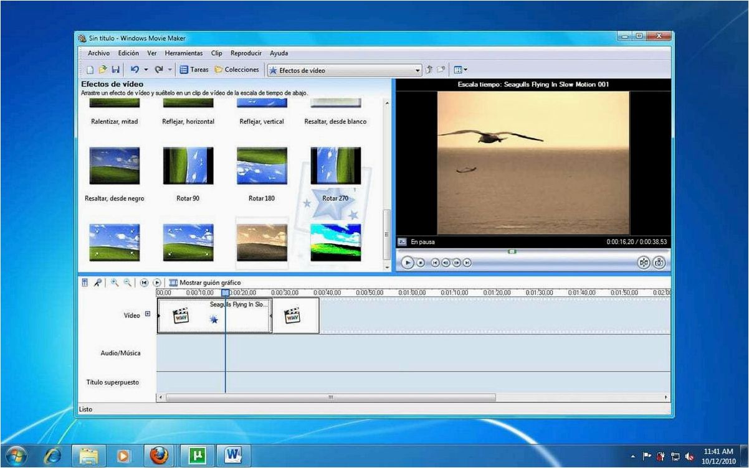Select the colorful posterize effect thumbnail
749x468 pixels.
pos(335,243)
